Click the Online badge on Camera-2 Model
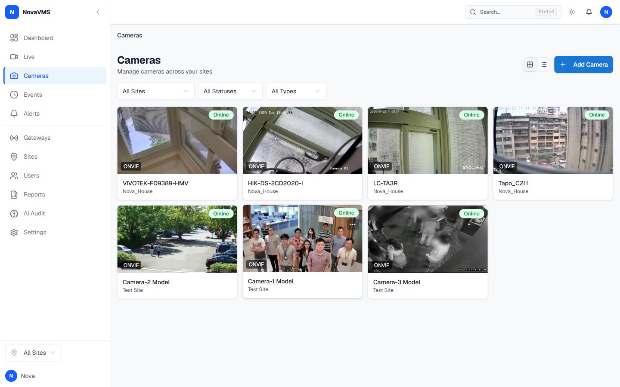The image size is (620, 387). tap(221, 214)
